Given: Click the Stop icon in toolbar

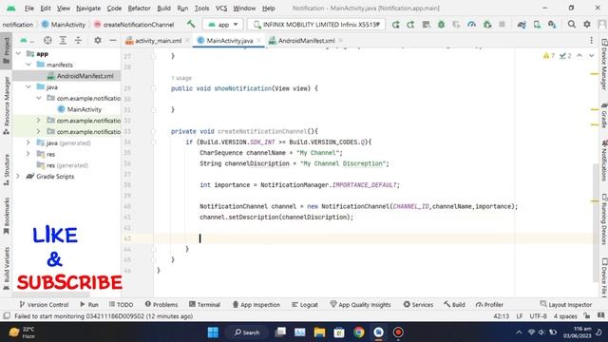Looking at the screenshot, I should (x=502, y=25).
